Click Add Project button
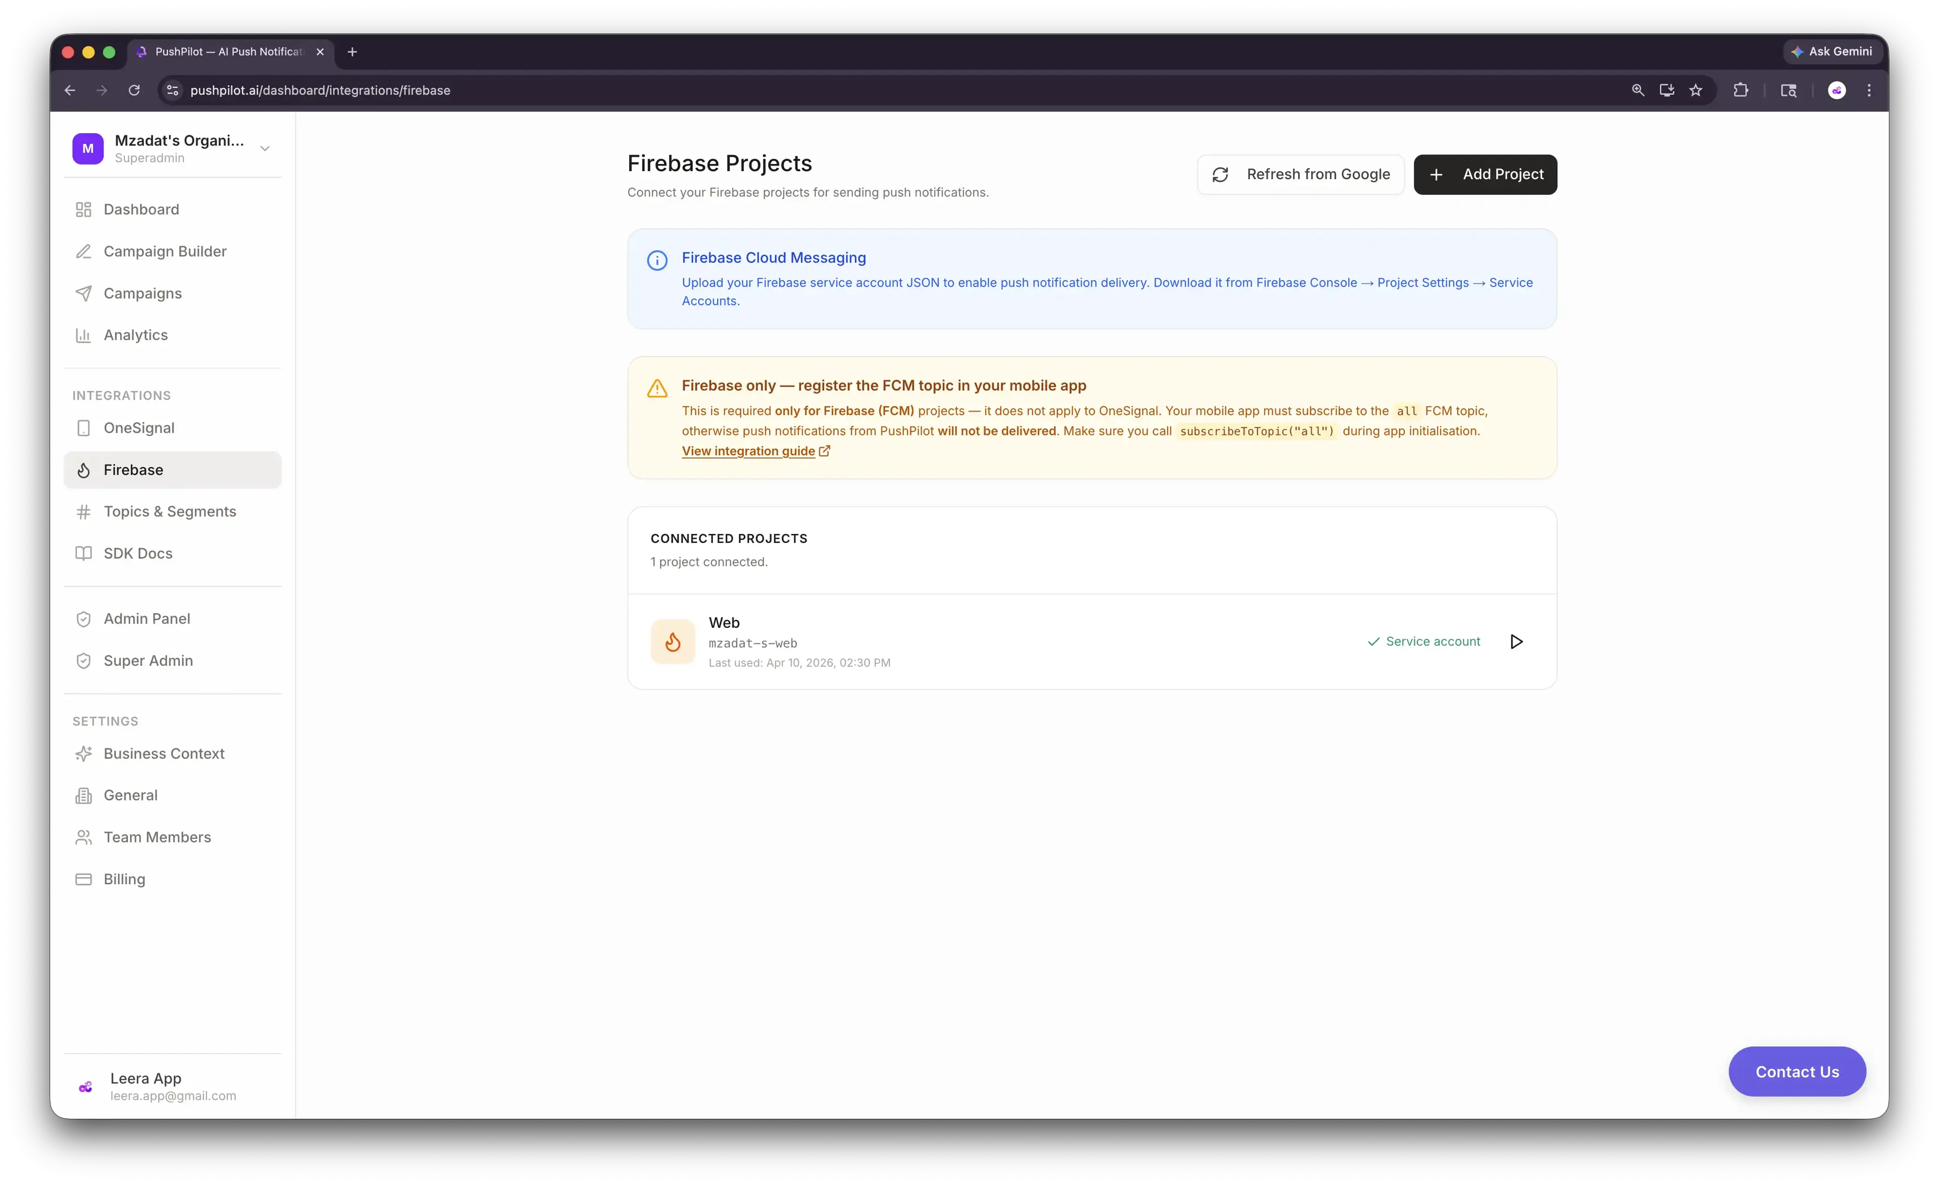 pyautogui.click(x=1485, y=175)
